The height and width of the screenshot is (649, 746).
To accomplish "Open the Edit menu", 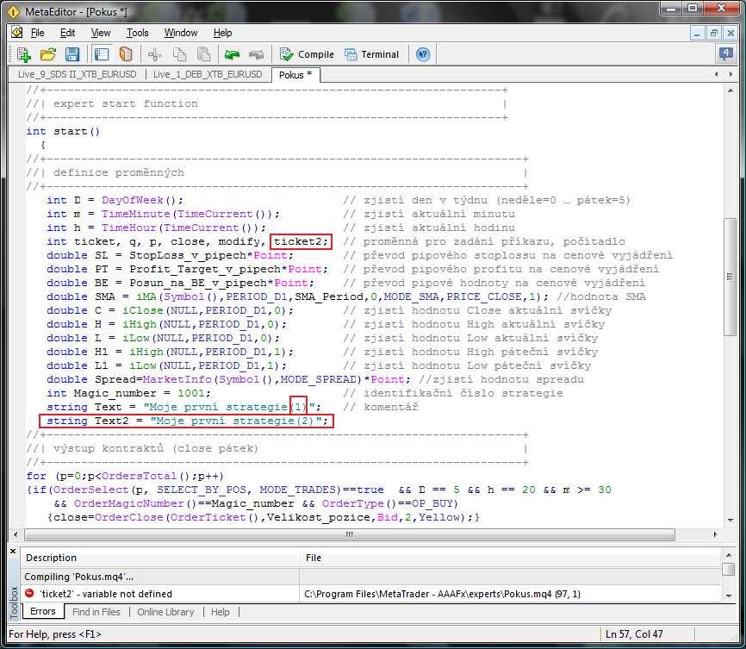I will tap(67, 33).
